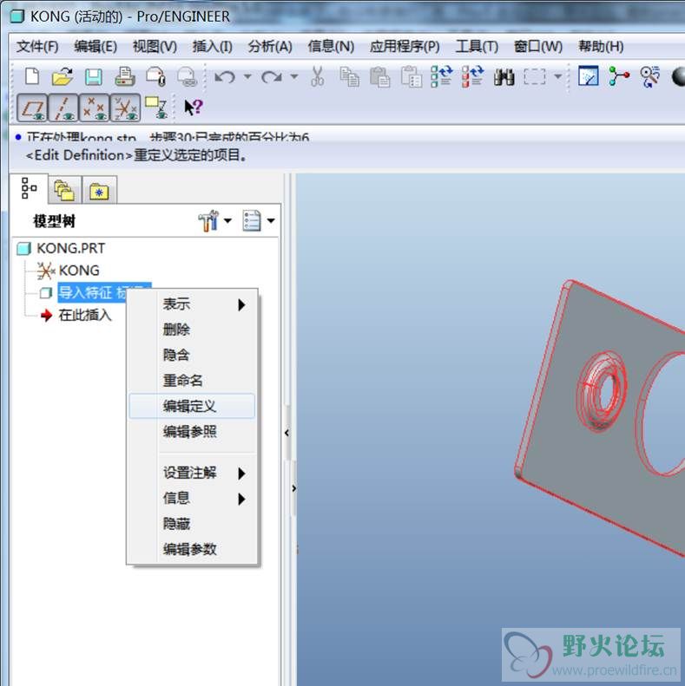
Task: Click the Repaint screen icon
Action: 589,76
